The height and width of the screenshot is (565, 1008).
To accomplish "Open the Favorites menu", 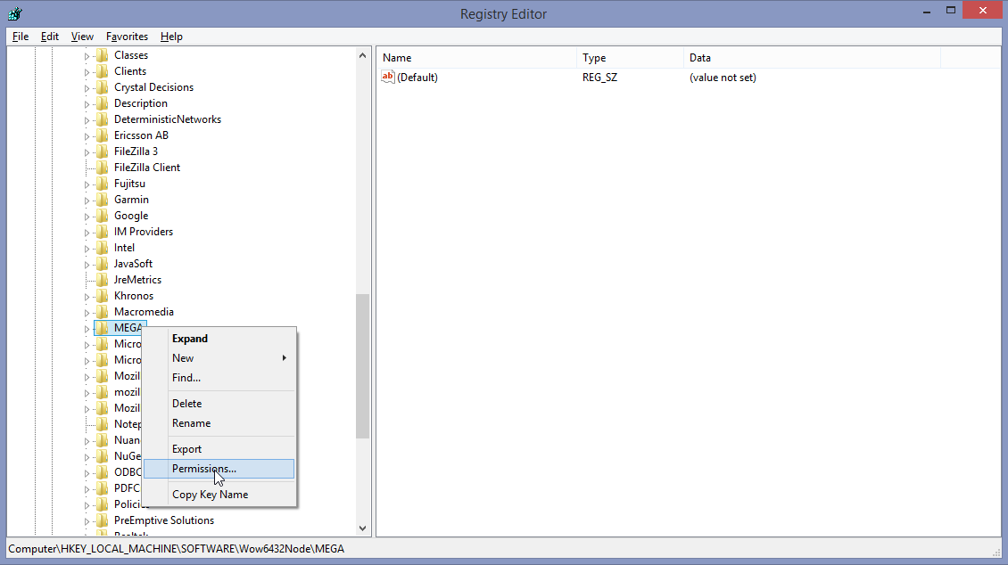I will pyautogui.click(x=127, y=37).
